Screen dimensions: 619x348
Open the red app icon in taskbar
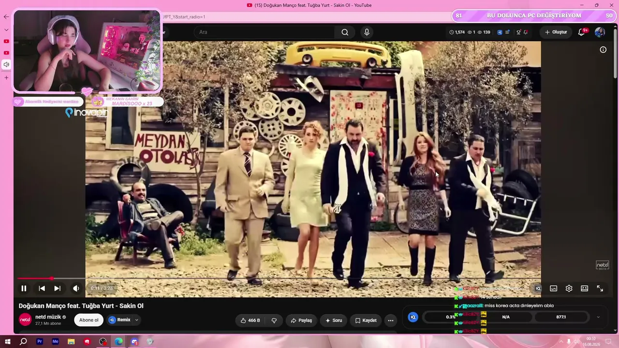pos(87,342)
